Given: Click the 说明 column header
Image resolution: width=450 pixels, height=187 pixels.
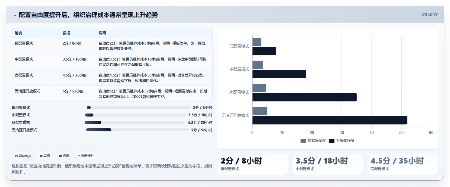Looking at the screenshot, I should click(102, 33).
